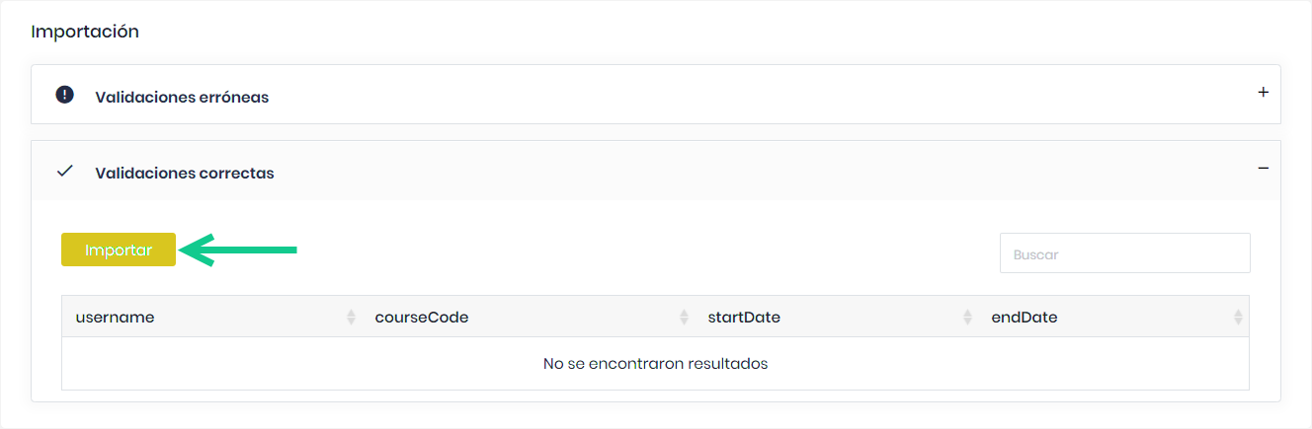
Task: Sort by the endDate column header label
Action: 1025,318
